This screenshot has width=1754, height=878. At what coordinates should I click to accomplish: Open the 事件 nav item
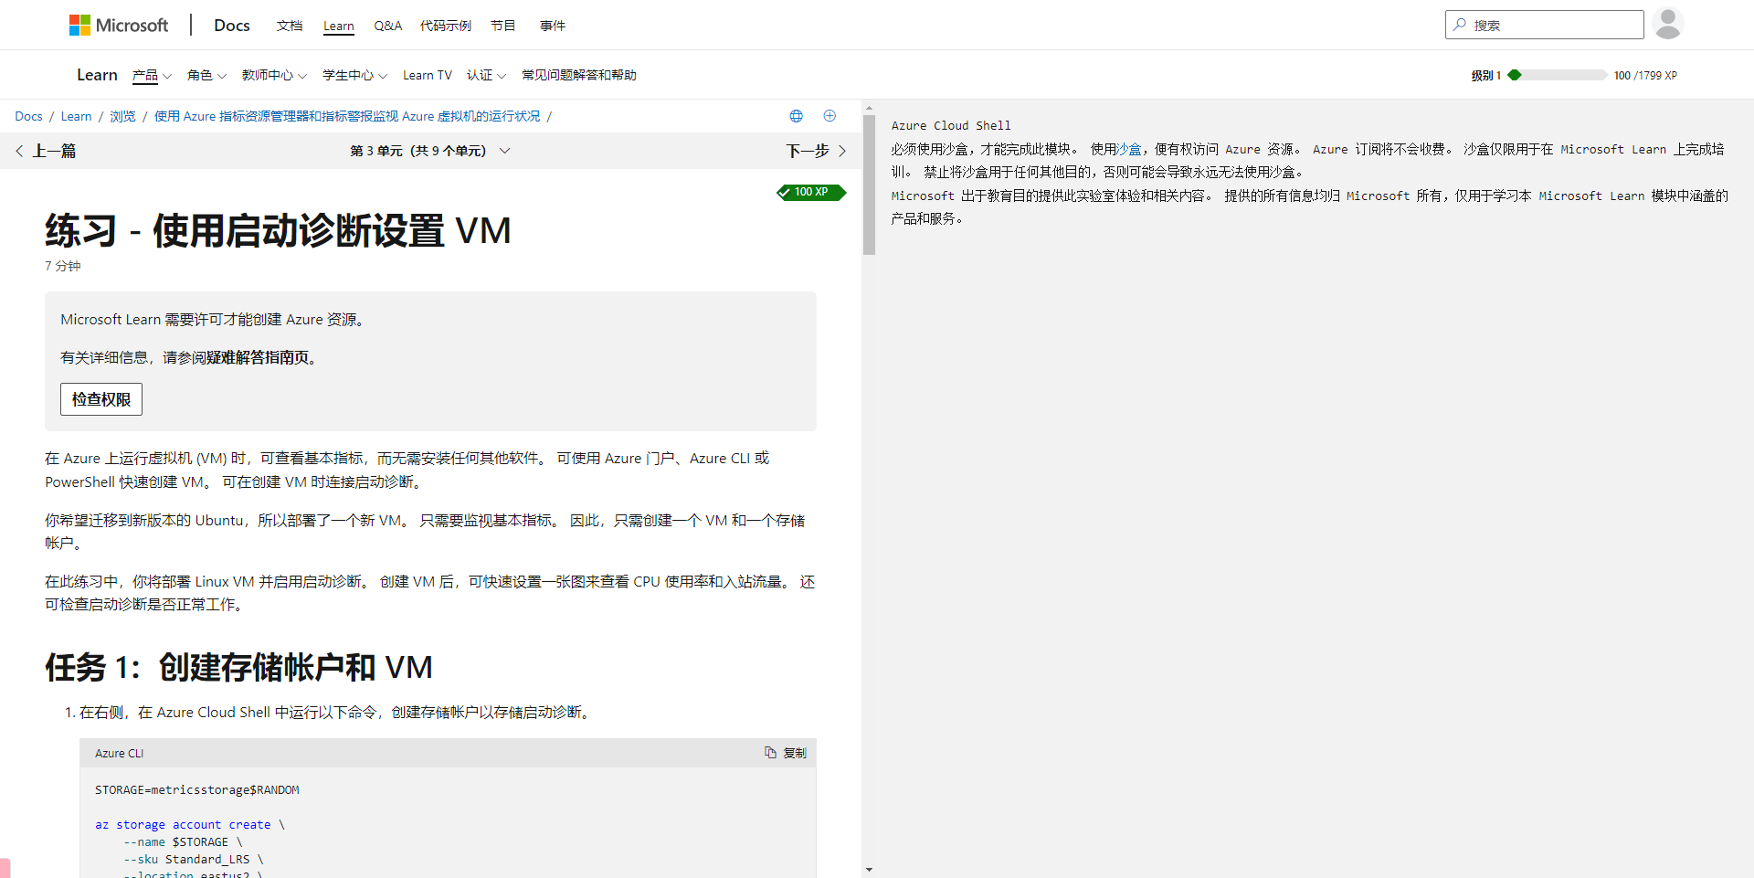tap(553, 26)
